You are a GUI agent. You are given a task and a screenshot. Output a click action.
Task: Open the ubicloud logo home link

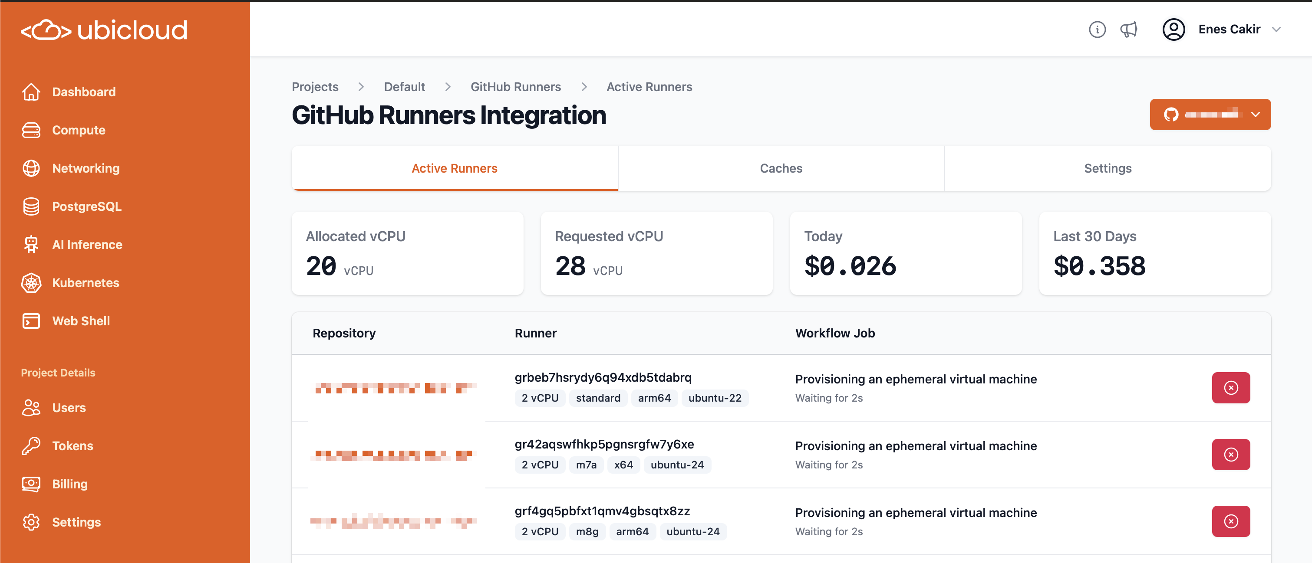coord(104,29)
